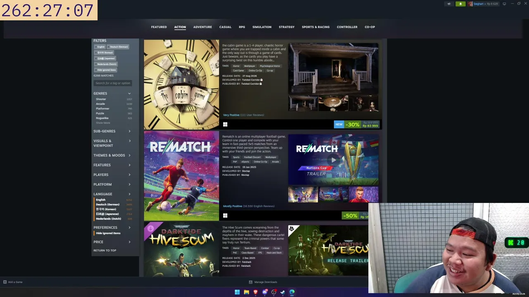Click the Football (Soccer) tag on Rematch
The height and width of the screenshot is (297, 529).
pos(252,157)
